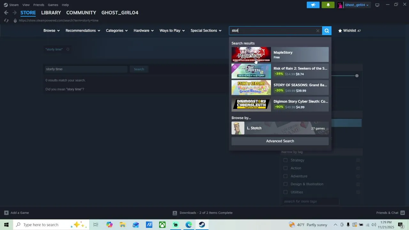Screen dimensions: 409x230
Task: Click the Steam taskbar icon
Action: [x=202, y=225]
